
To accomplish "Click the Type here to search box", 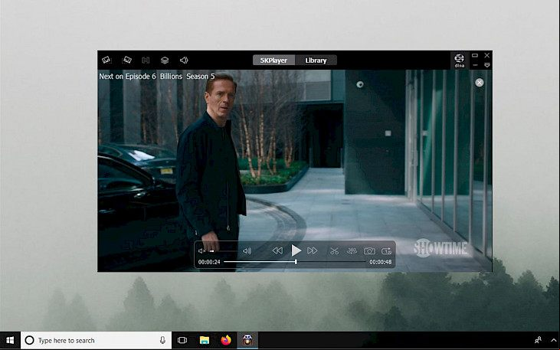I will 96,340.
